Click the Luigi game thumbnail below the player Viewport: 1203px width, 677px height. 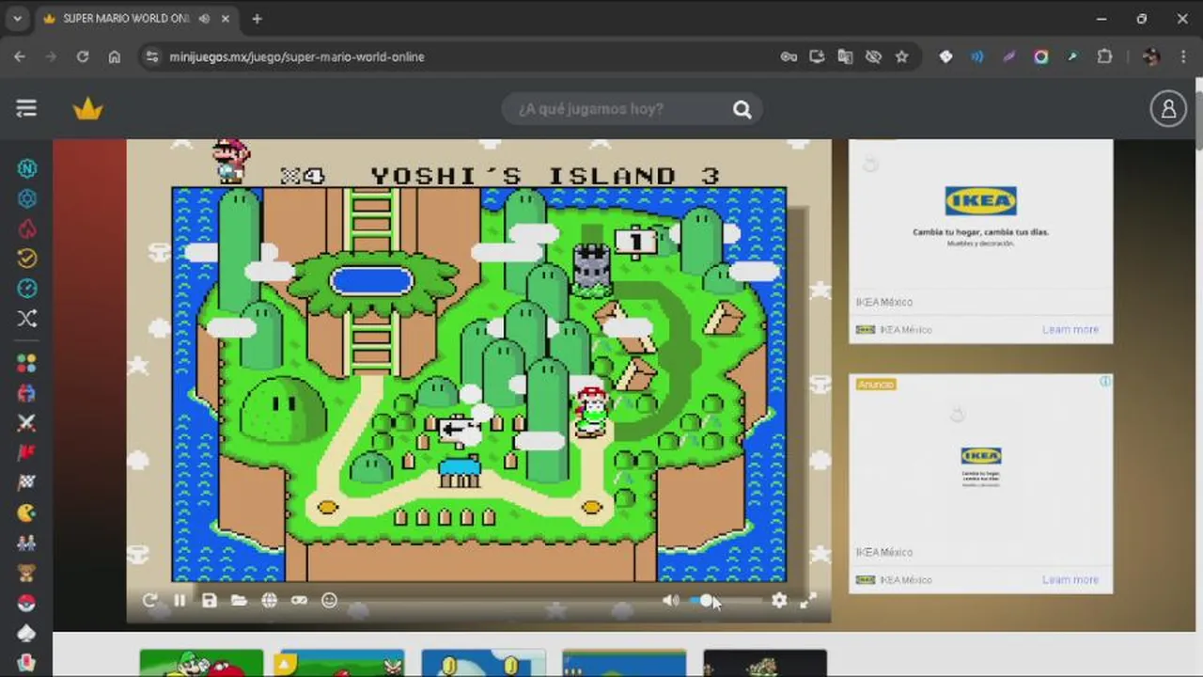point(201,663)
